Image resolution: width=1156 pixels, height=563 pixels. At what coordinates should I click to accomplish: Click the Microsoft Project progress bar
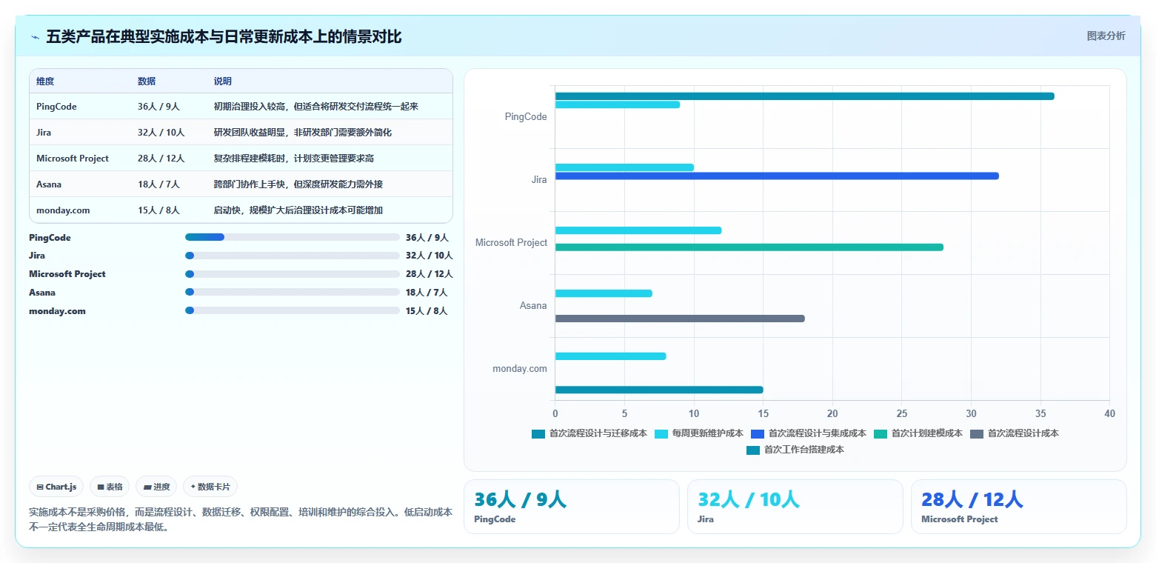[293, 274]
